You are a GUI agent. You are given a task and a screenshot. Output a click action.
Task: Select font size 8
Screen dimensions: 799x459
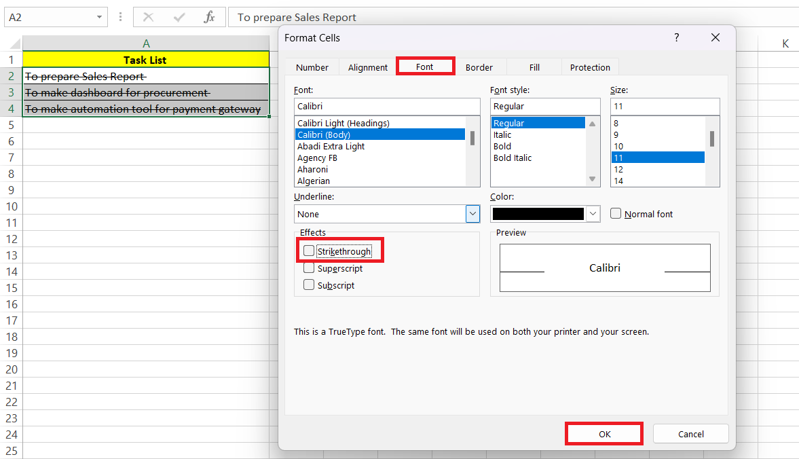(x=658, y=124)
